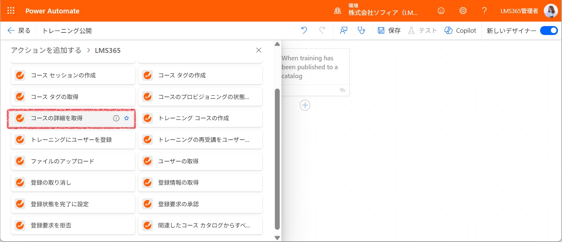Select the 登録情報の取得 action

(200, 183)
